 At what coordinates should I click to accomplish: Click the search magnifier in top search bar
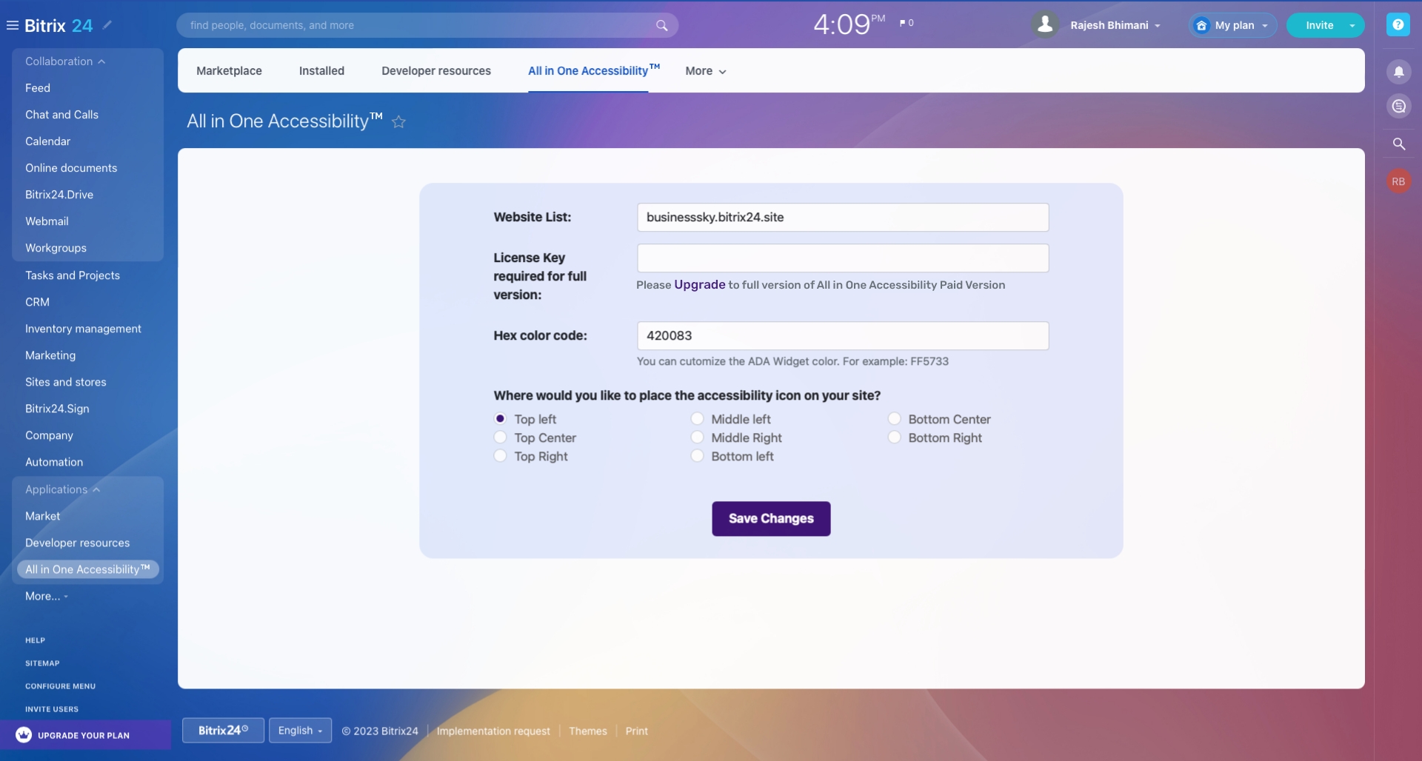(x=661, y=25)
